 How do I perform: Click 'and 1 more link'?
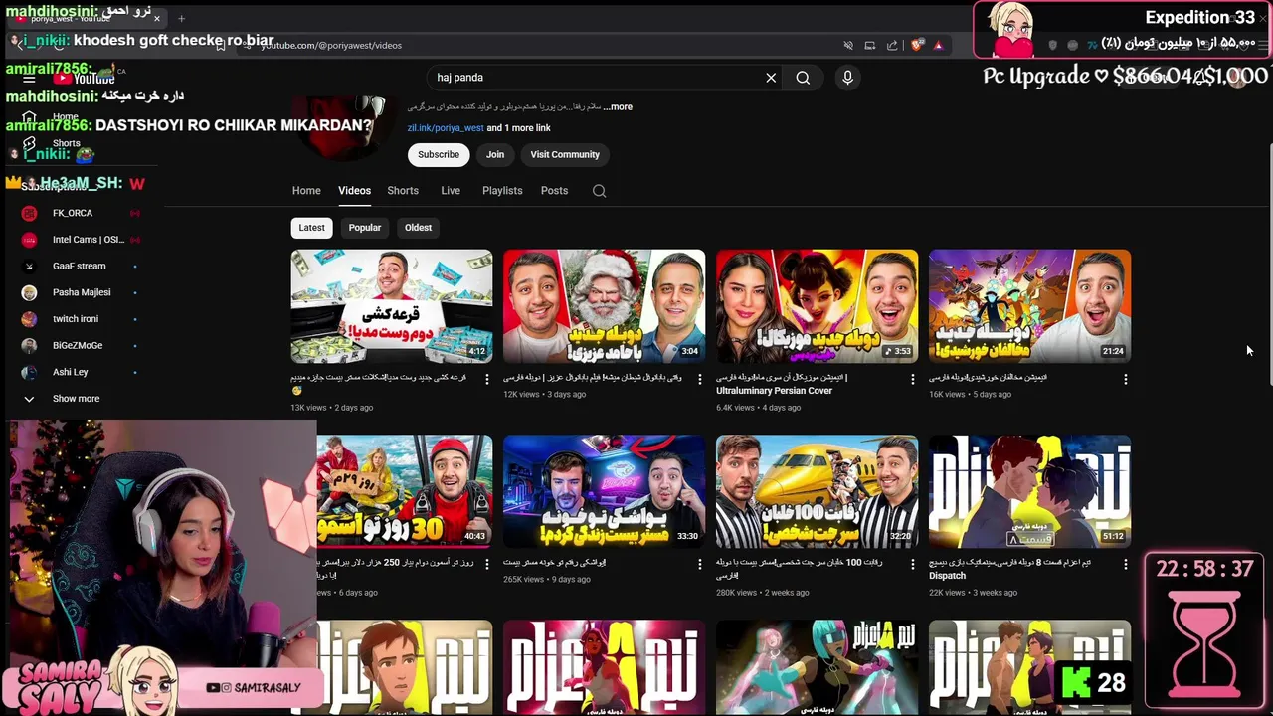click(x=518, y=128)
